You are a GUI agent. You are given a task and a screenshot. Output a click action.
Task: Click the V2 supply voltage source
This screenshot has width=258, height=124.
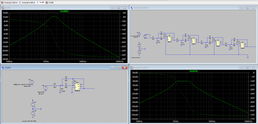click(x=33, y=113)
